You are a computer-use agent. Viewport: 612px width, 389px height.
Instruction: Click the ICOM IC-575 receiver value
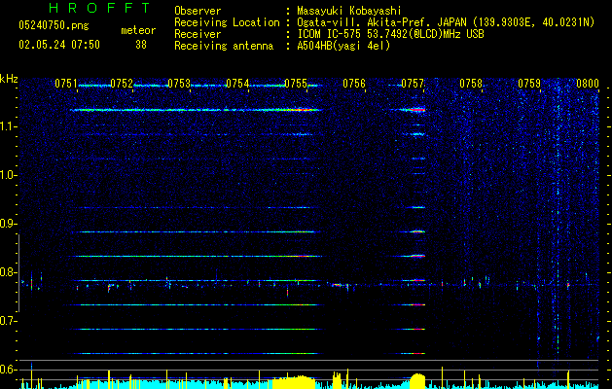pyautogui.click(x=390, y=34)
